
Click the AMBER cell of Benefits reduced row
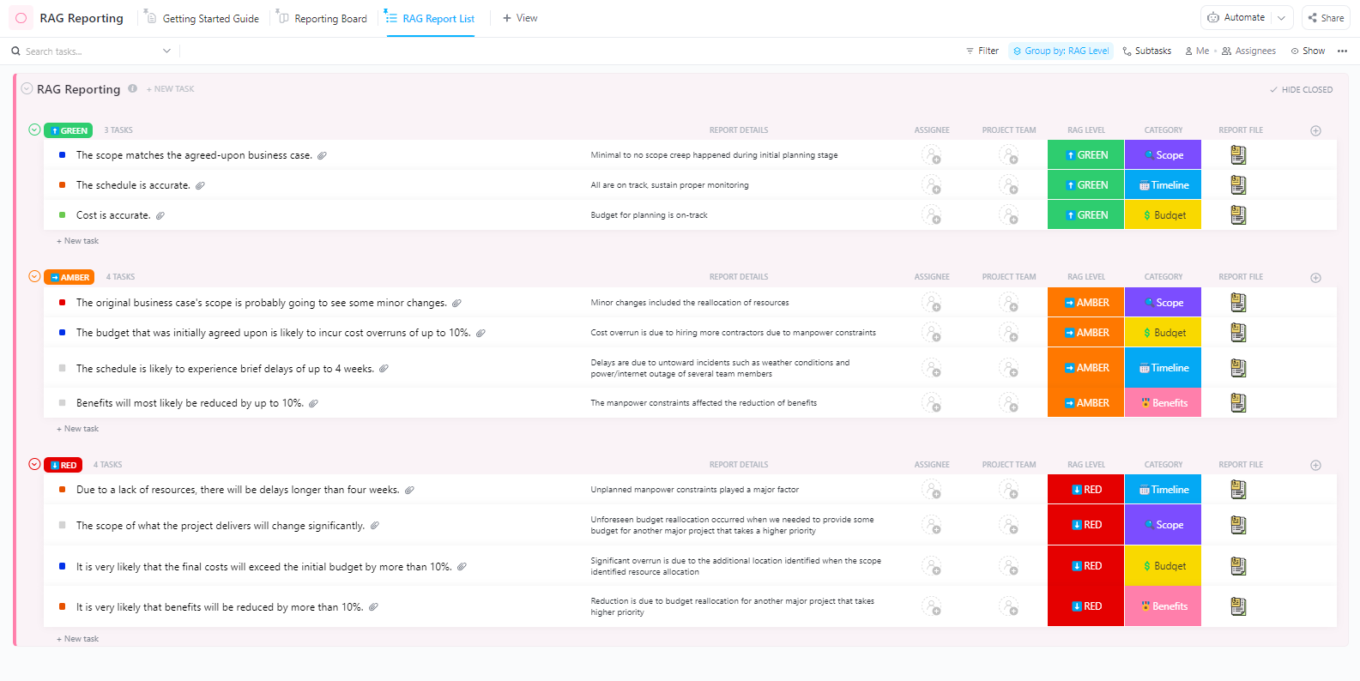1085,403
